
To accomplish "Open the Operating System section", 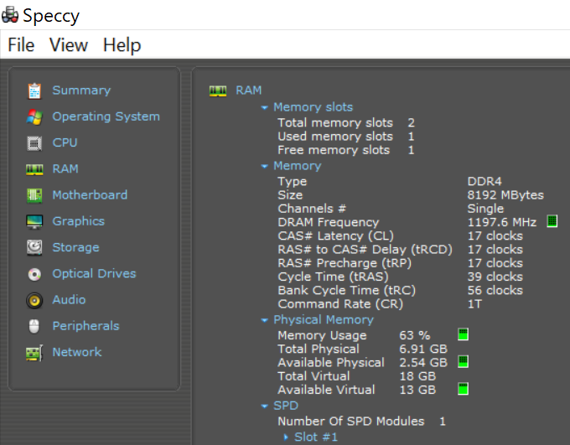I will point(106,116).
